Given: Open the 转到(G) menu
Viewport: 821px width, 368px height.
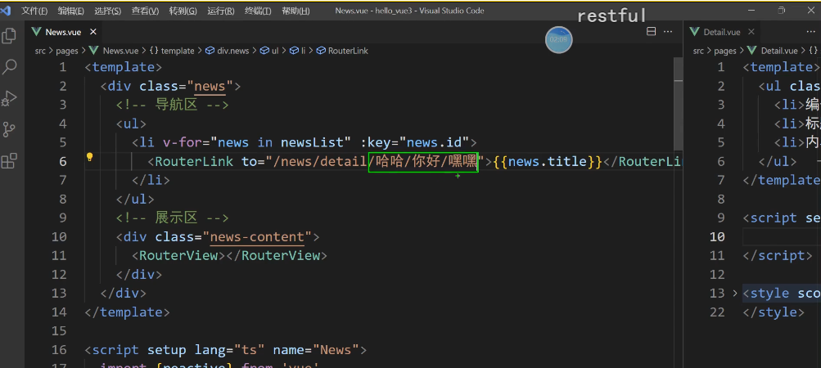Looking at the screenshot, I should 183,11.
